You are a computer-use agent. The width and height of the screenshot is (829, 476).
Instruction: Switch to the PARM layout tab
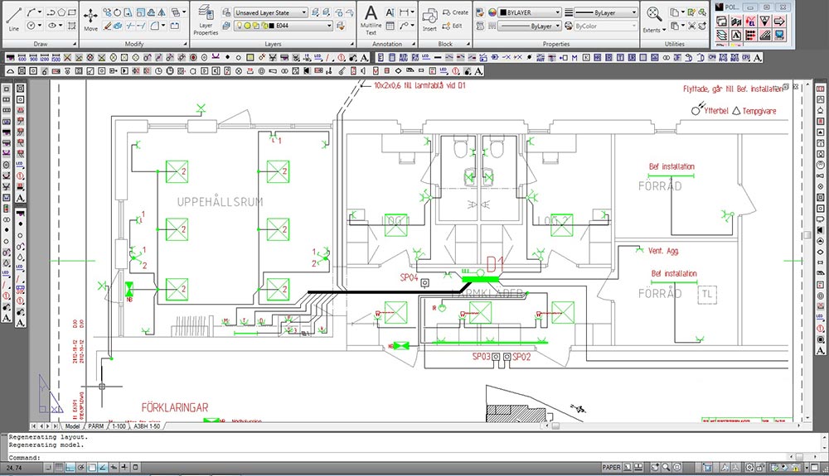pyautogui.click(x=96, y=426)
